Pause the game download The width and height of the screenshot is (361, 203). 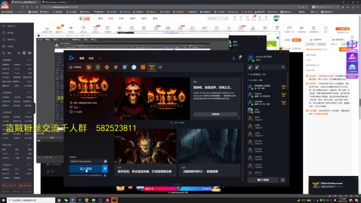coord(105,175)
